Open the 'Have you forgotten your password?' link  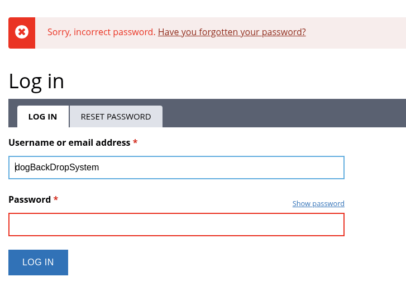[x=232, y=32]
